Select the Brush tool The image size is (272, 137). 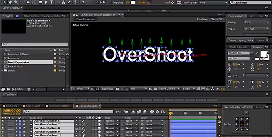coord(59,2)
